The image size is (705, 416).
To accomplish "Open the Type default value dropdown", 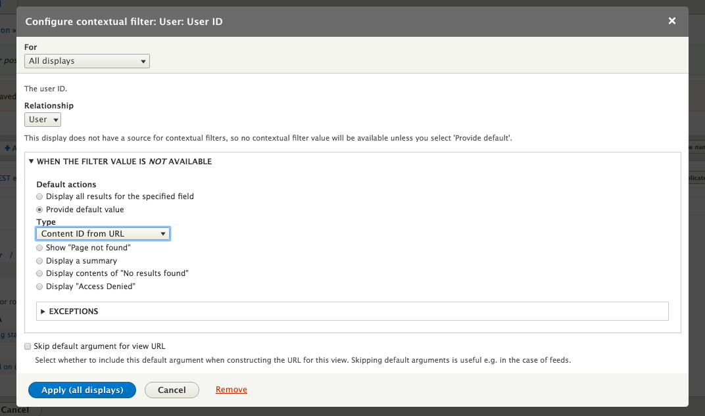I will click(103, 234).
